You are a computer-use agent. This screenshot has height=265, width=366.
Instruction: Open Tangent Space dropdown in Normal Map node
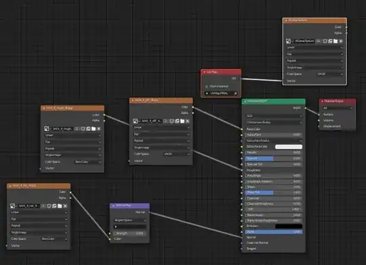click(x=130, y=220)
